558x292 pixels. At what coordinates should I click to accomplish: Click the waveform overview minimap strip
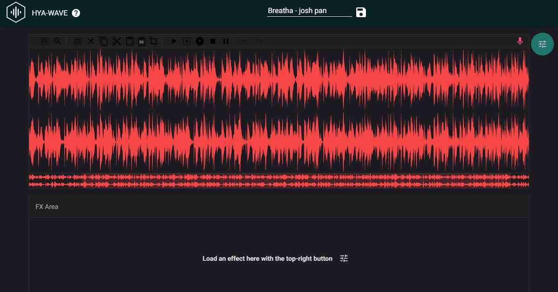click(279, 181)
